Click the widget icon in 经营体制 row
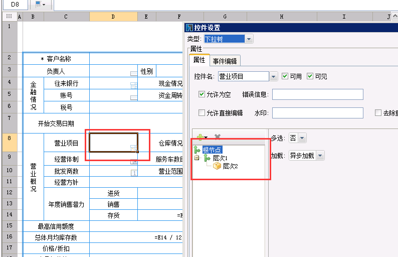The height and width of the screenshot is (257, 398). (134, 162)
